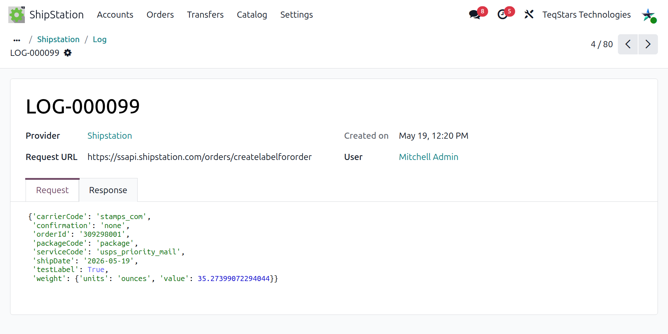Image resolution: width=668 pixels, height=334 pixels.
Task: Click the LOG-000099 record title heading
Action: point(83,106)
